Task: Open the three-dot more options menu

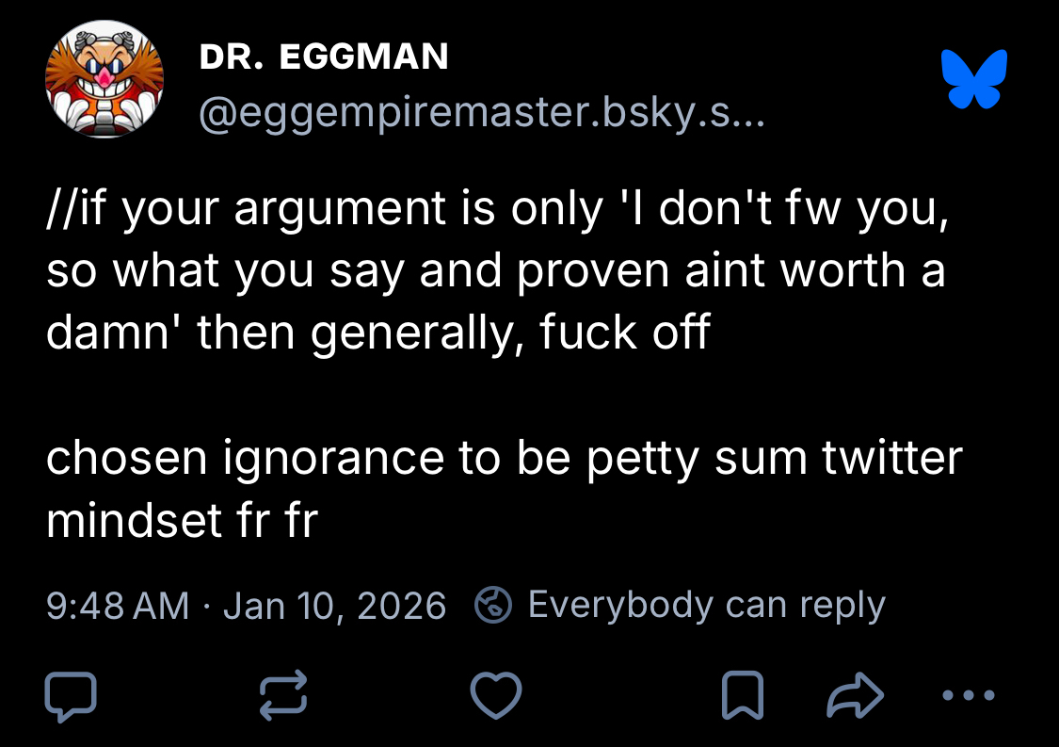Action: 969,697
